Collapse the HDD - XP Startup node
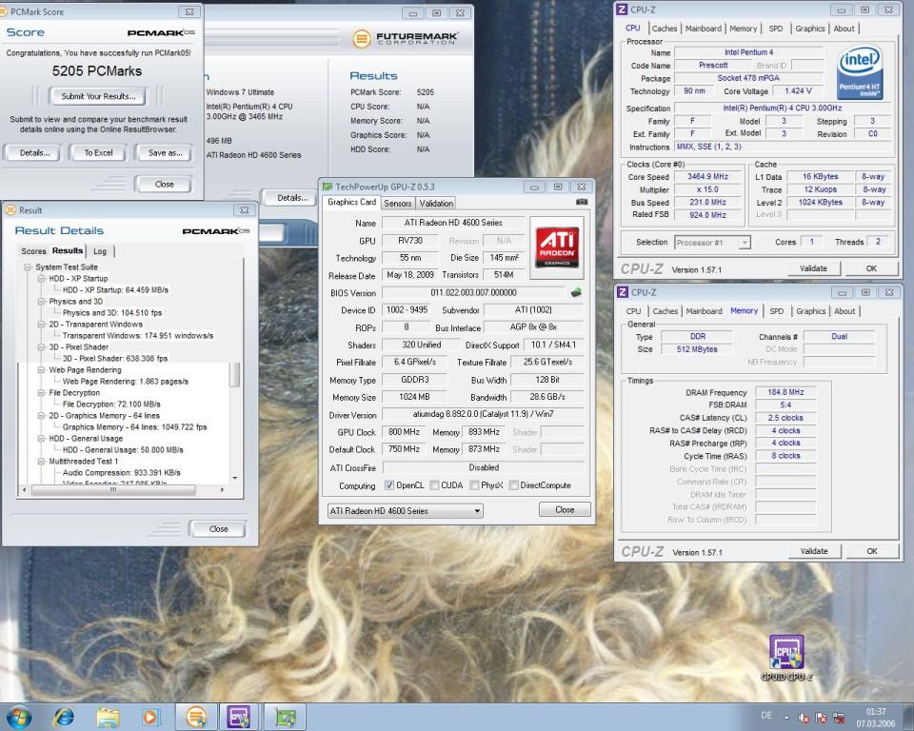914x731 pixels. 41,279
